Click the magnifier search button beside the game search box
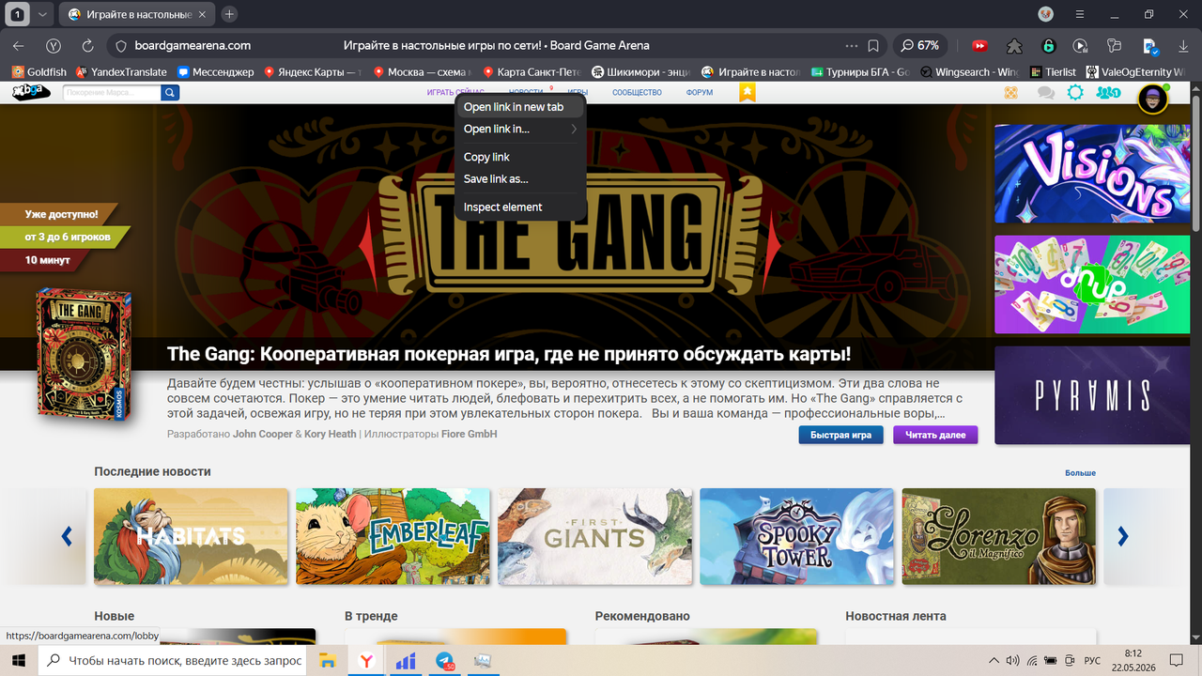The width and height of the screenshot is (1202, 676). (170, 93)
